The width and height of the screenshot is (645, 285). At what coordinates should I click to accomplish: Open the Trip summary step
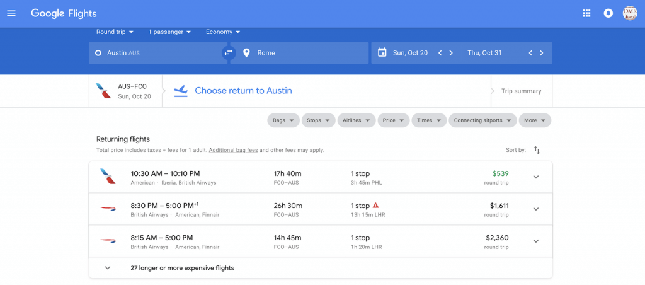(x=521, y=91)
